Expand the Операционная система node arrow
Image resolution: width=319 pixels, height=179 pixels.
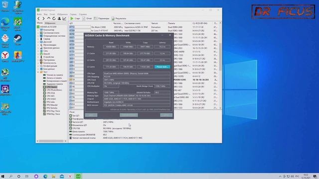coord(38,36)
